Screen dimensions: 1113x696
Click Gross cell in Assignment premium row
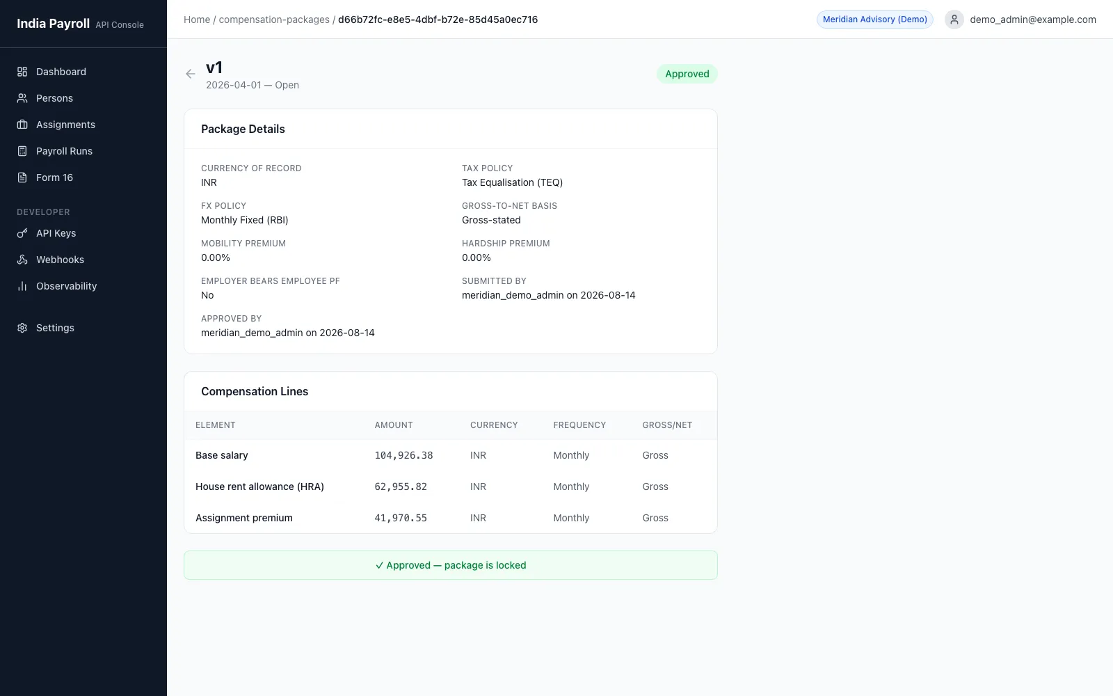pyautogui.click(x=655, y=518)
